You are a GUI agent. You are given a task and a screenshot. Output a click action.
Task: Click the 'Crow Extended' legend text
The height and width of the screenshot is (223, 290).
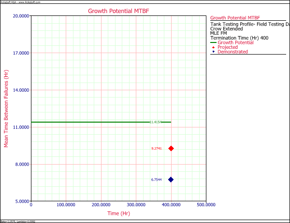[227, 28]
